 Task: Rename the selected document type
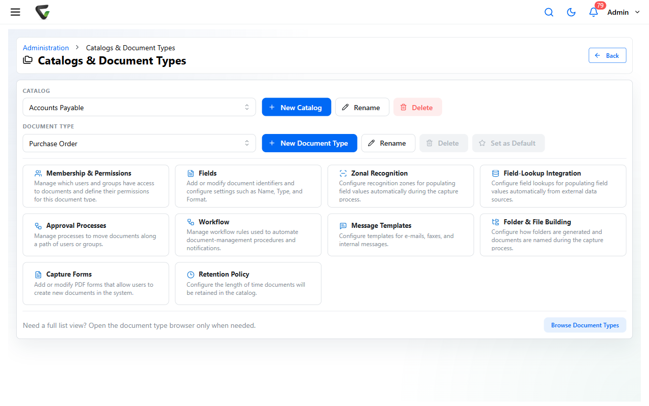(x=388, y=143)
